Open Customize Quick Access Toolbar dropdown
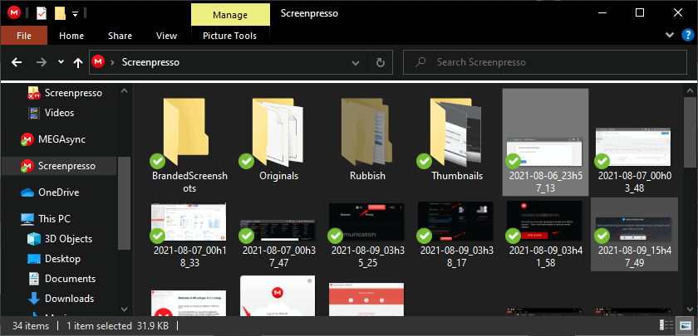The width and height of the screenshot is (698, 336). tap(76, 14)
